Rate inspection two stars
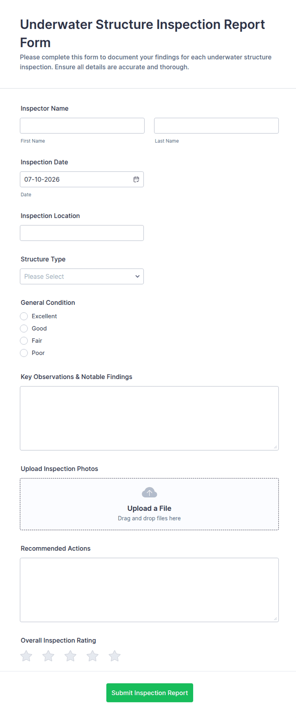296x718 pixels. point(48,656)
